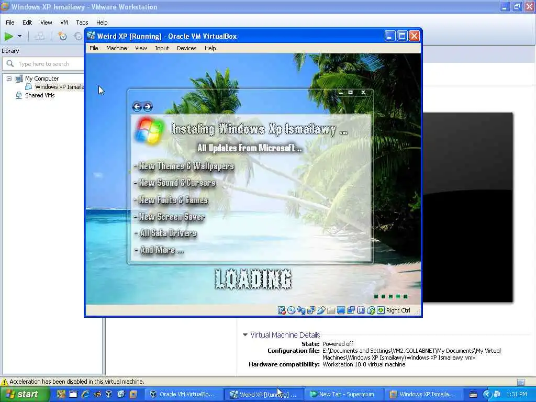Click "New Screen Saver" installer text

(172, 217)
